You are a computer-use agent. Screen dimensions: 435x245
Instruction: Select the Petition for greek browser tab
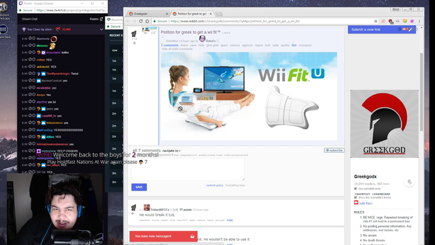(192, 14)
